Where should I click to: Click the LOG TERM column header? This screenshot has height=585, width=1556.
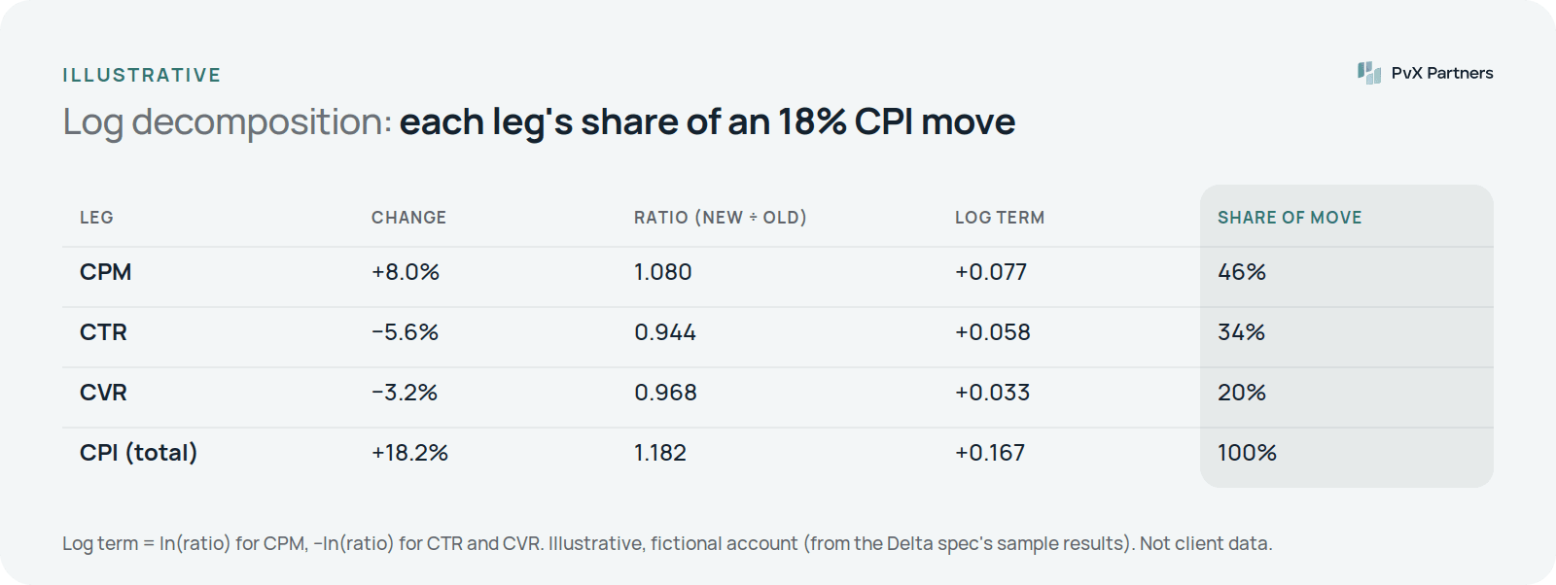point(1000,218)
